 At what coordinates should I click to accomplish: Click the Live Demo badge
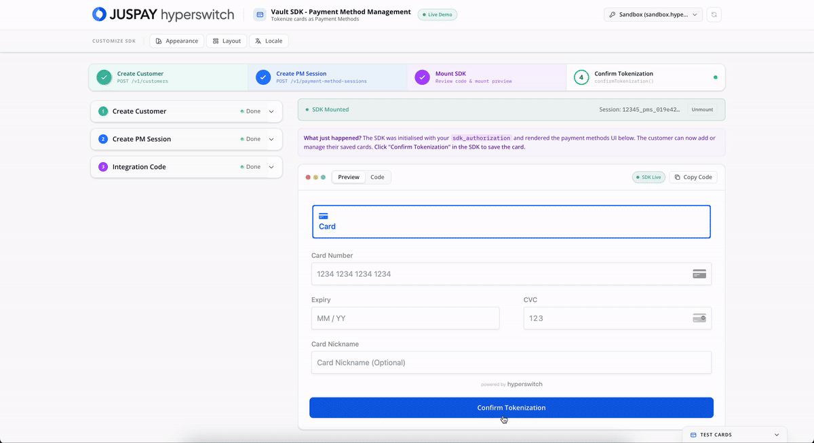point(438,14)
